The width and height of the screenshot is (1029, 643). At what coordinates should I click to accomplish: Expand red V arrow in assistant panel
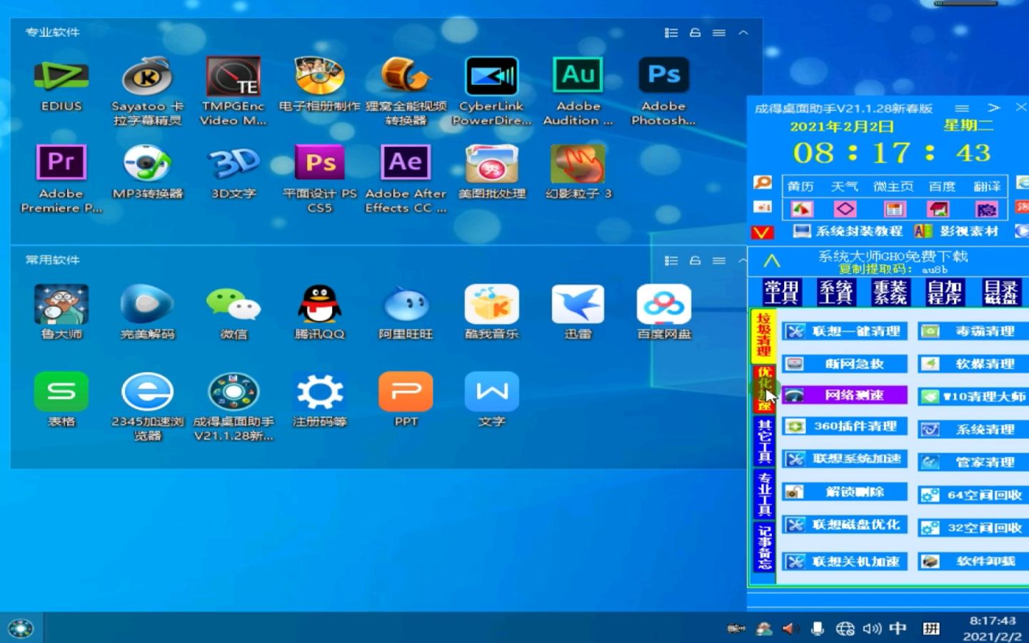click(762, 233)
